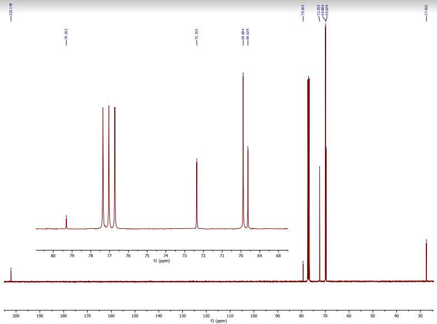Click the 140 tick on the main axis
437x324 pixels.
click(x=158, y=316)
